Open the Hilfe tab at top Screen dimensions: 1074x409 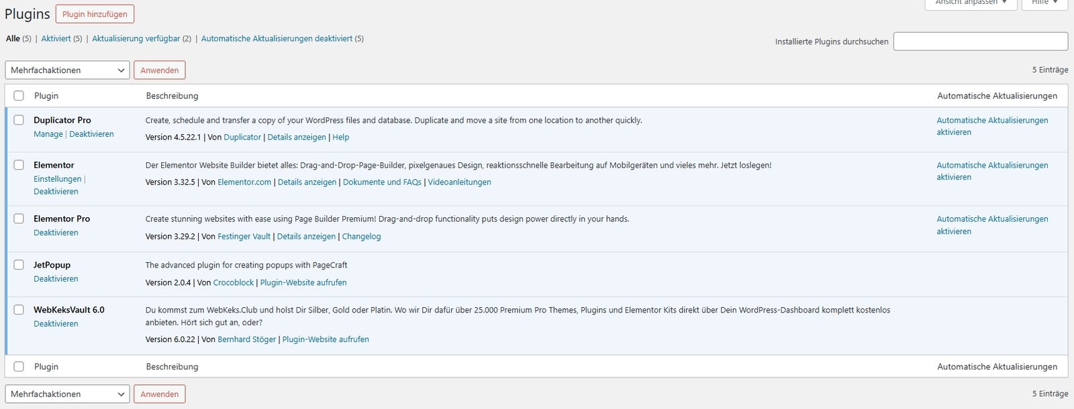click(x=1044, y=3)
